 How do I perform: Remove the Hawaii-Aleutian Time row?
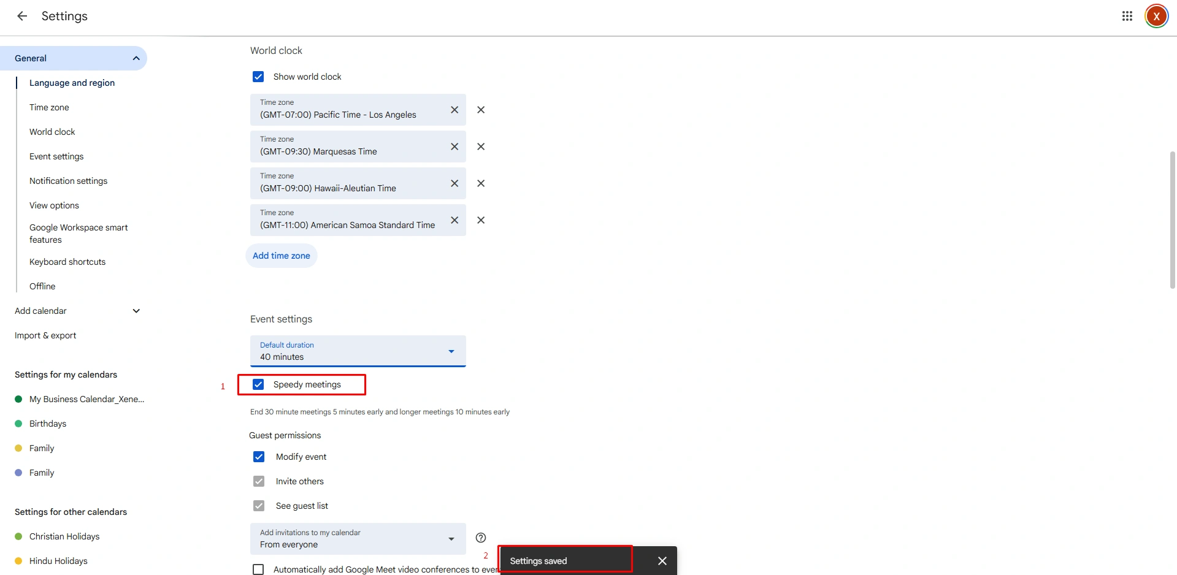coord(481,183)
